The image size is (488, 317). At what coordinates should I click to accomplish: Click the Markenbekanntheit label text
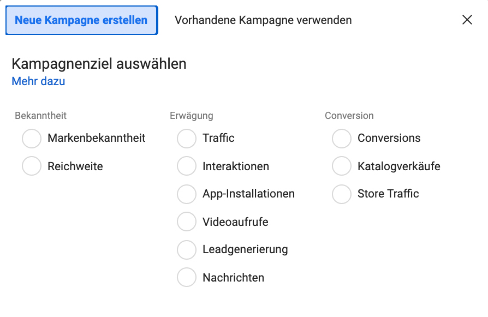(x=97, y=138)
